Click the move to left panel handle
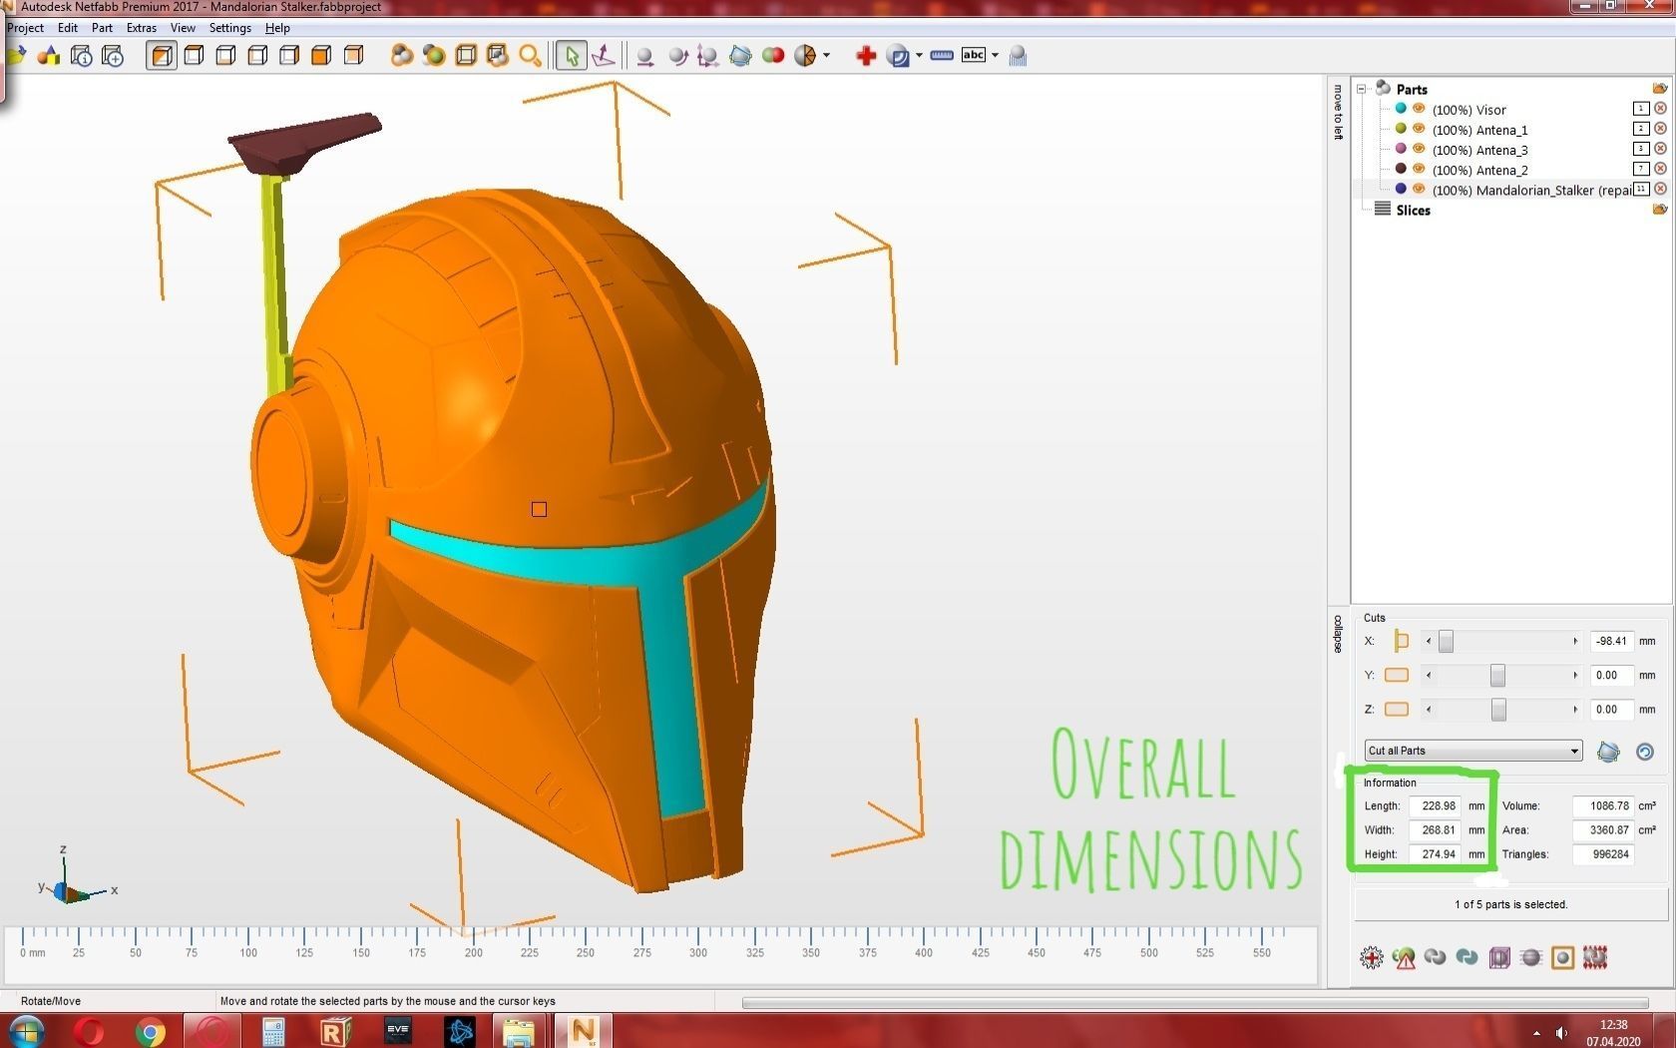 click(x=1338, y=112)
